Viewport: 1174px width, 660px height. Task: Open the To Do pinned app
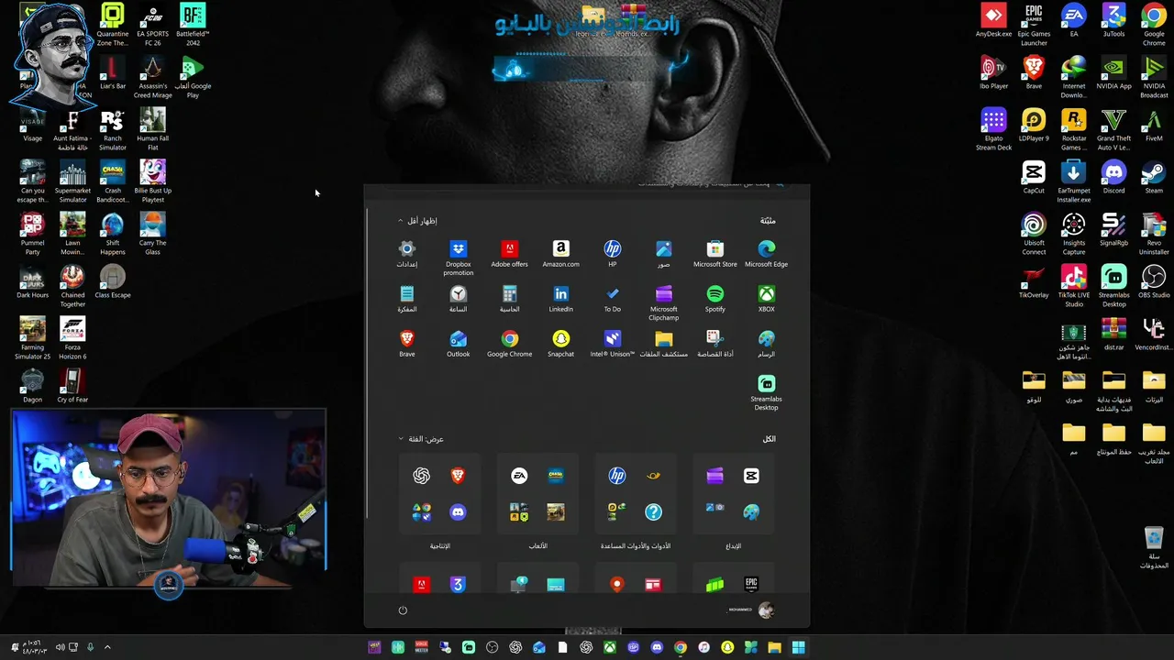click(612, 299)
